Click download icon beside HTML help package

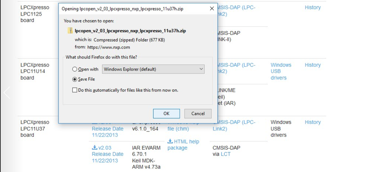click(x=170, y=141)
